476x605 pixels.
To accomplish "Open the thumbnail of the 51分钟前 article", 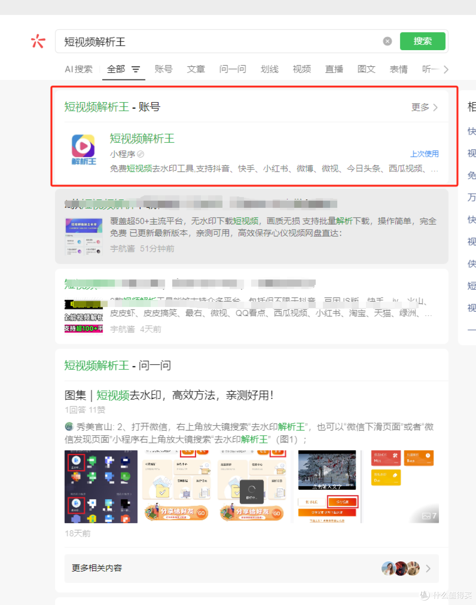I will 84,237.
